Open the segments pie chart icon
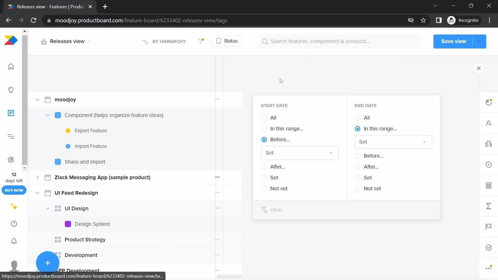Screen dimensions: 498x280 (489, 102)
